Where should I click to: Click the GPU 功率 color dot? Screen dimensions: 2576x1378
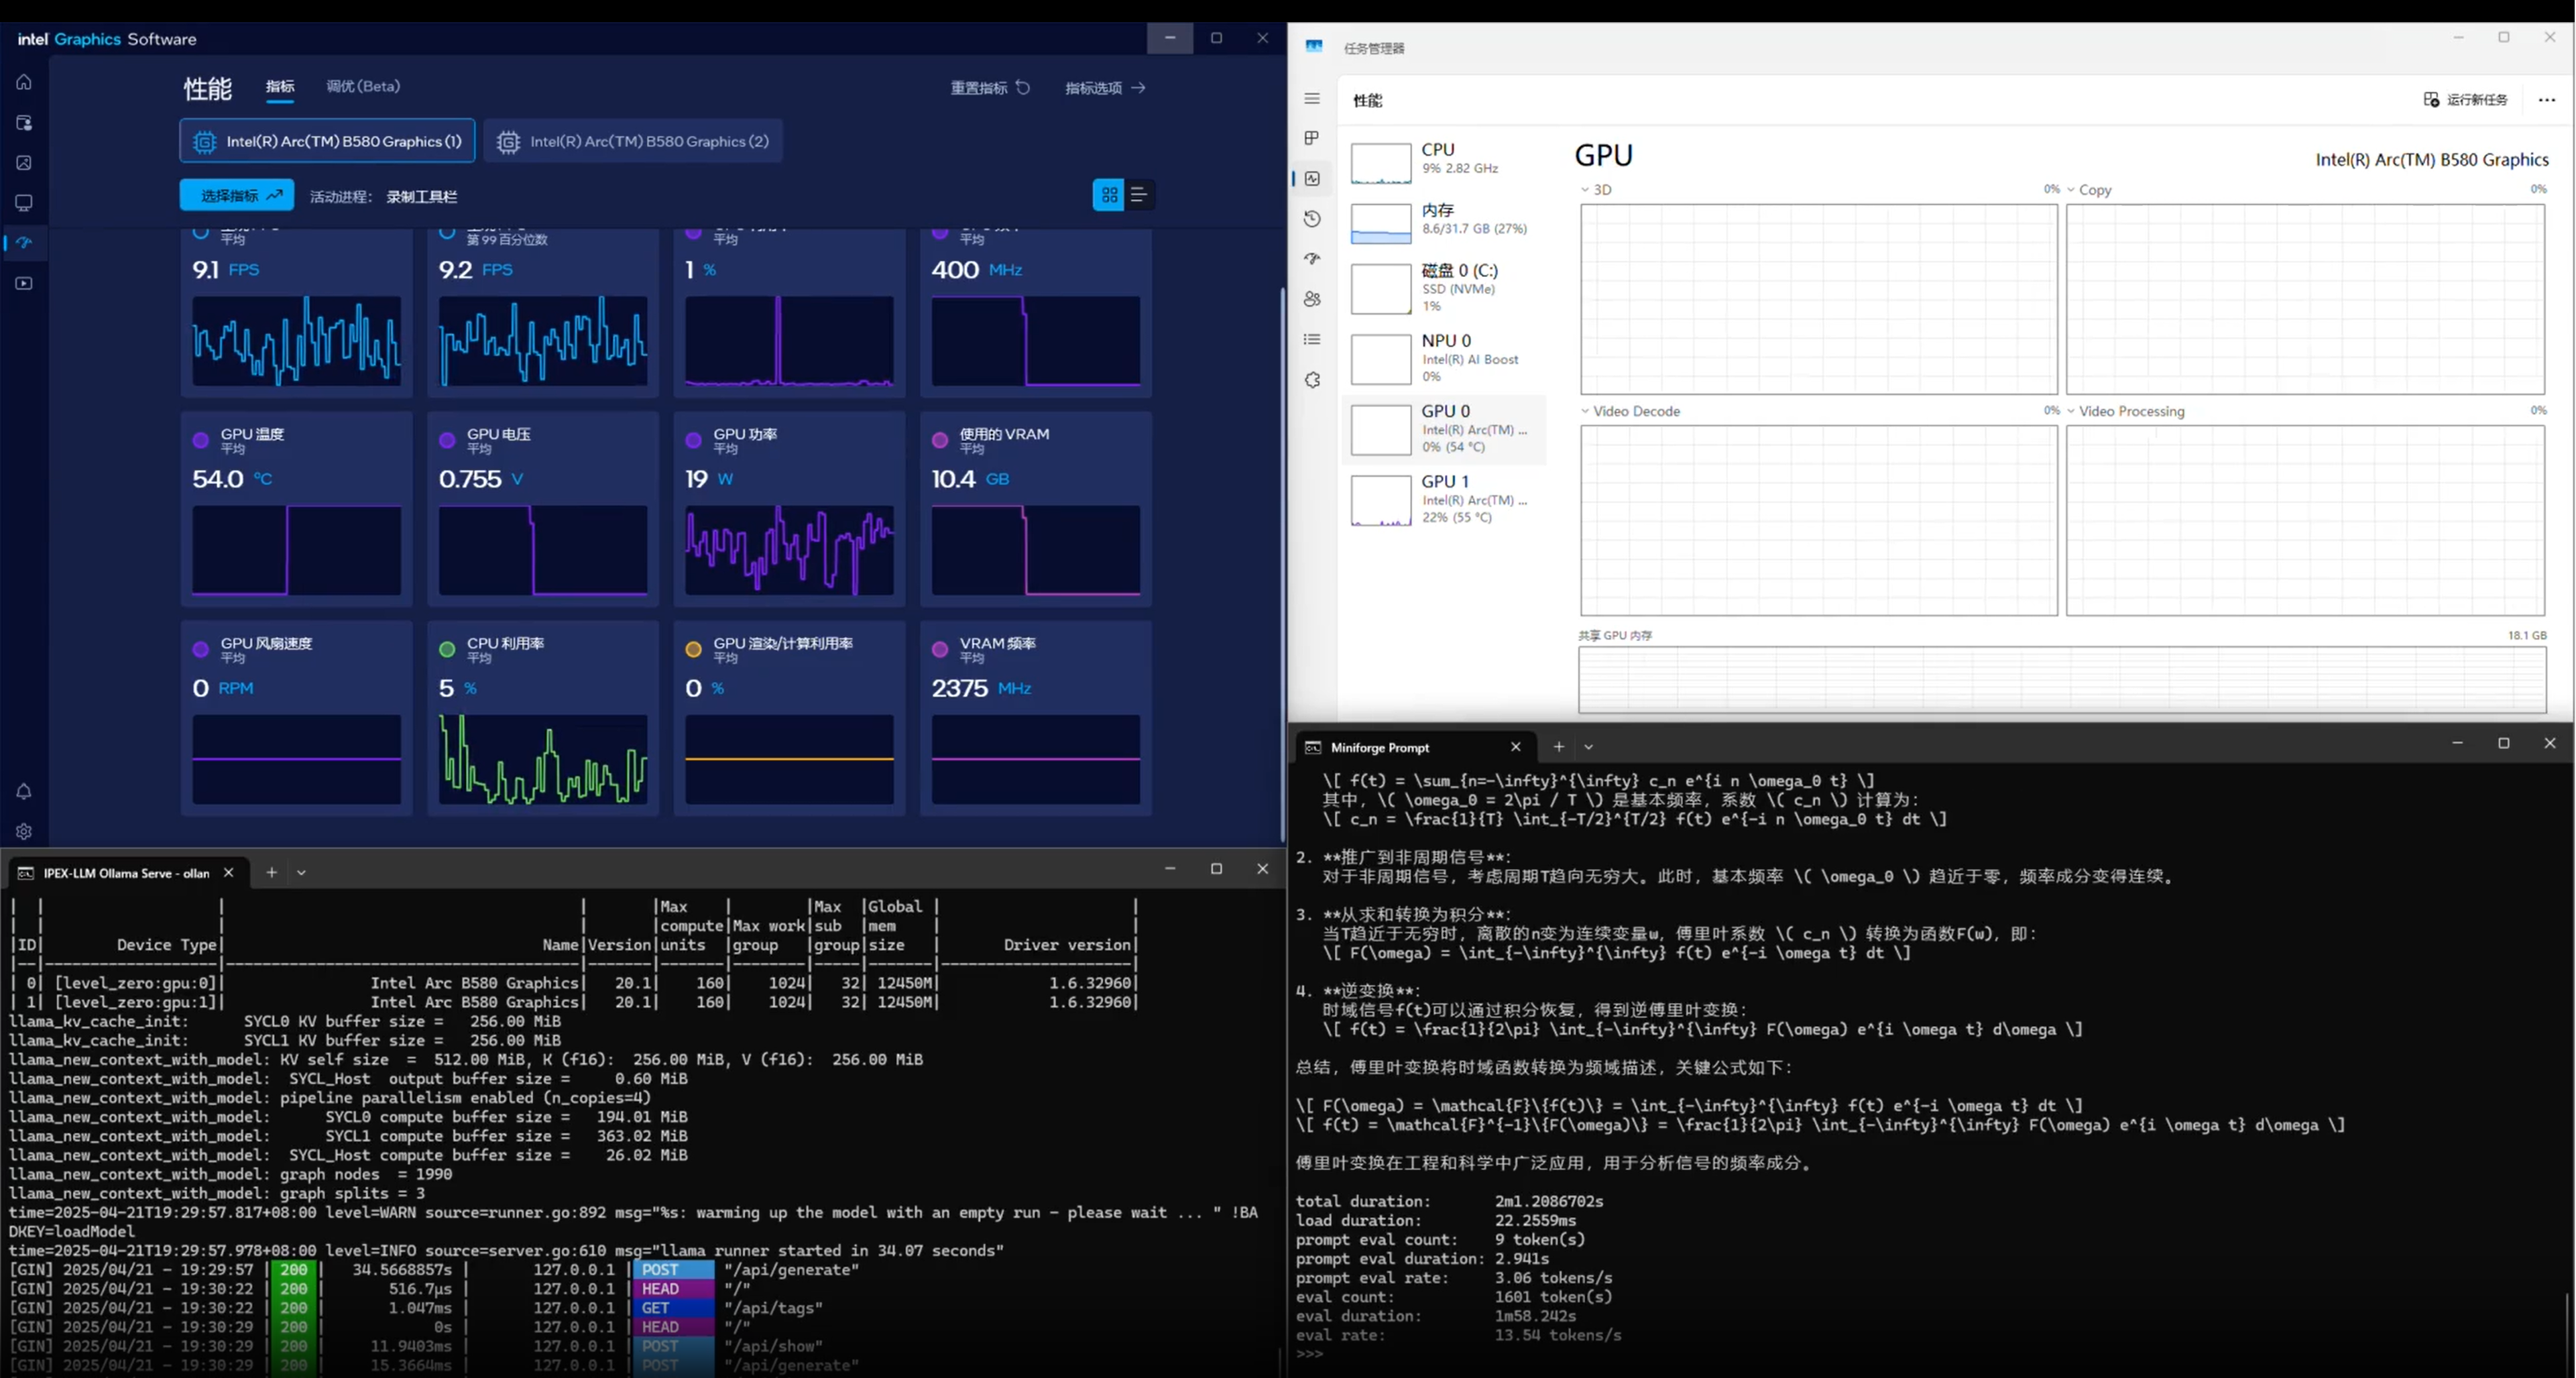693,440
